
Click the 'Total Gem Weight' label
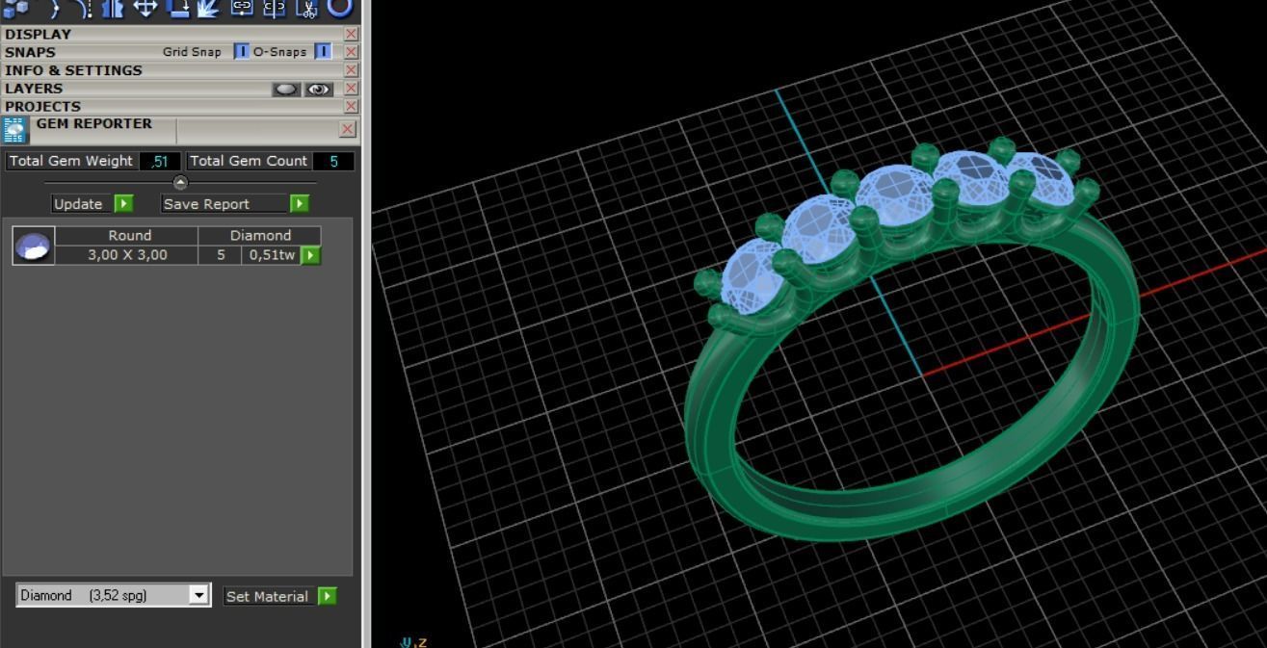(x=71, y=161)
